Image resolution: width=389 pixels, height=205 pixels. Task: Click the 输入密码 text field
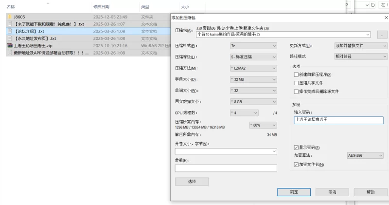pos(338,120)
